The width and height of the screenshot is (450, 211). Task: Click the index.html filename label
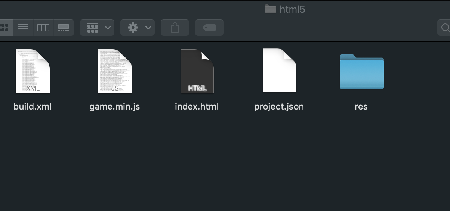[197, 107]
